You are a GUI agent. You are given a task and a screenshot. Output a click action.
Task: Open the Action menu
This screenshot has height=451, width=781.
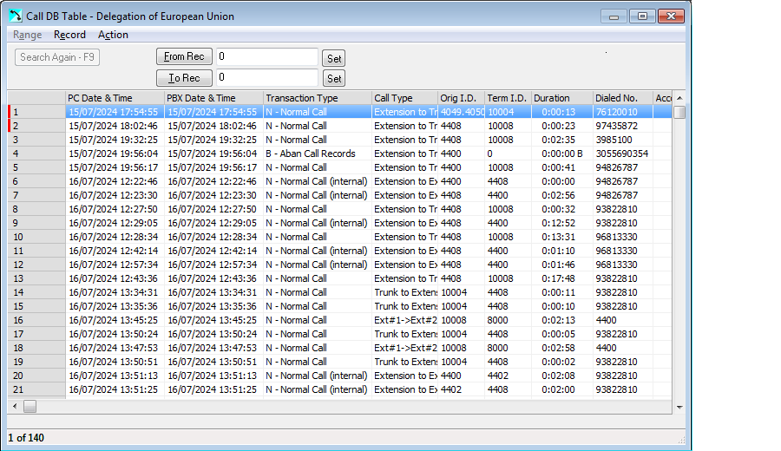coord(113,35)
